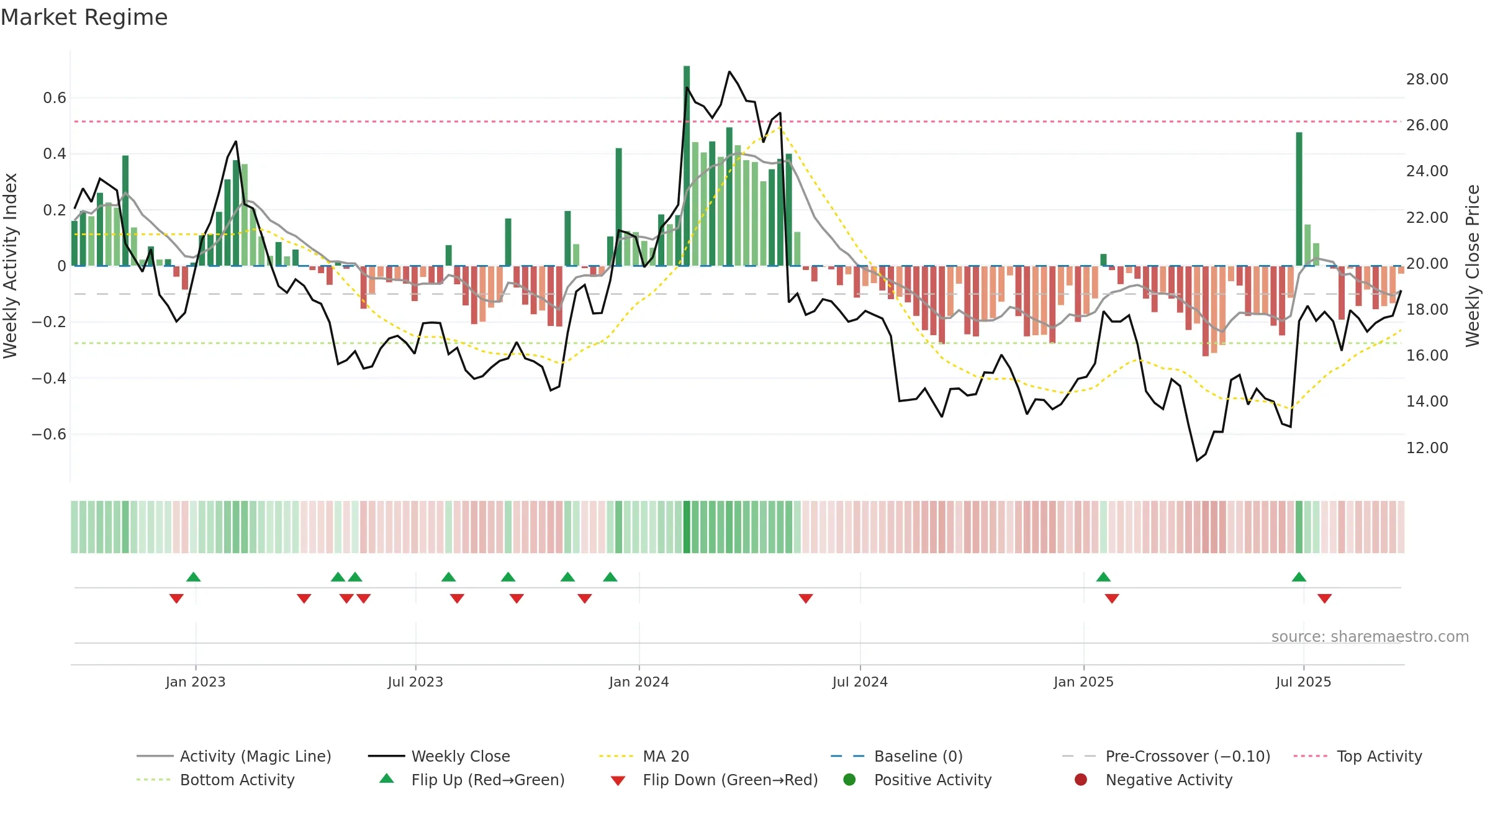Click the flip-down marker just after Jan 2025
1490x838 pixels.
click(1112, 598)
